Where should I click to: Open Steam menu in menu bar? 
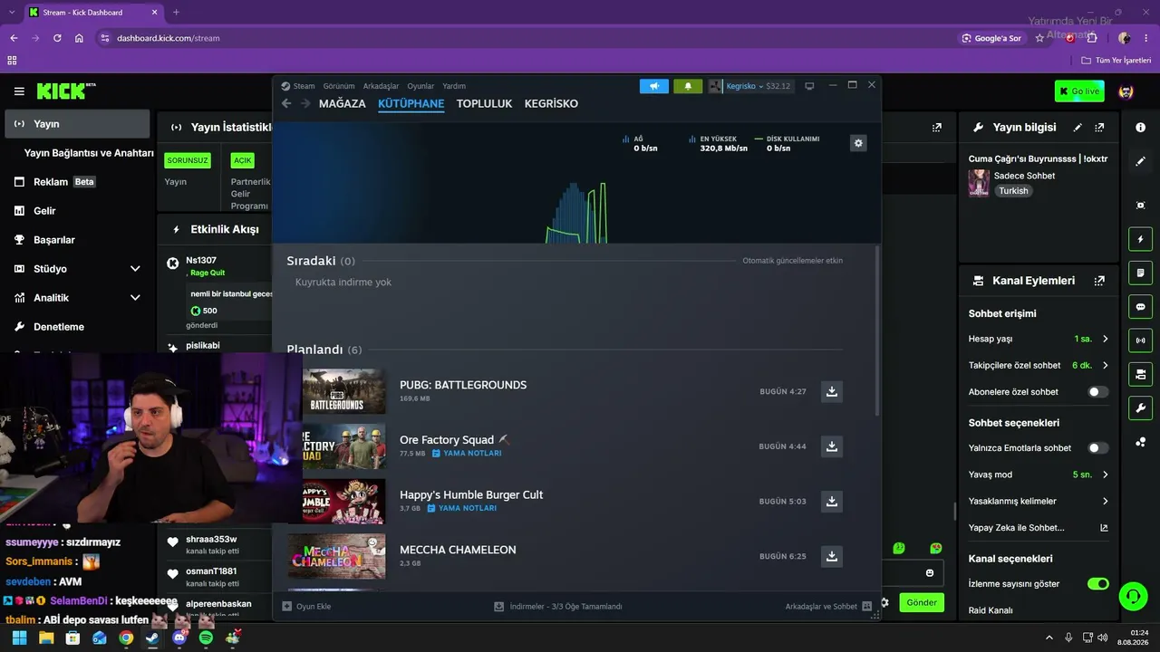point(304,86)
